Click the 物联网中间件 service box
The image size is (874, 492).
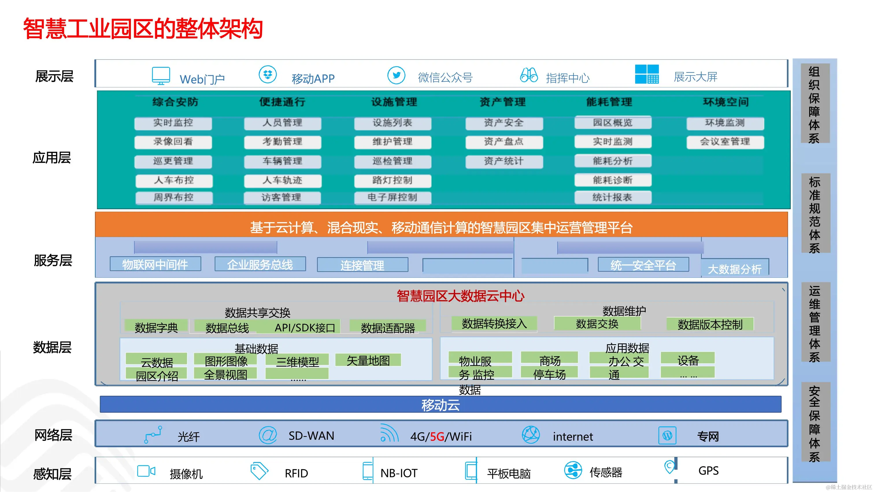(155, 264)
